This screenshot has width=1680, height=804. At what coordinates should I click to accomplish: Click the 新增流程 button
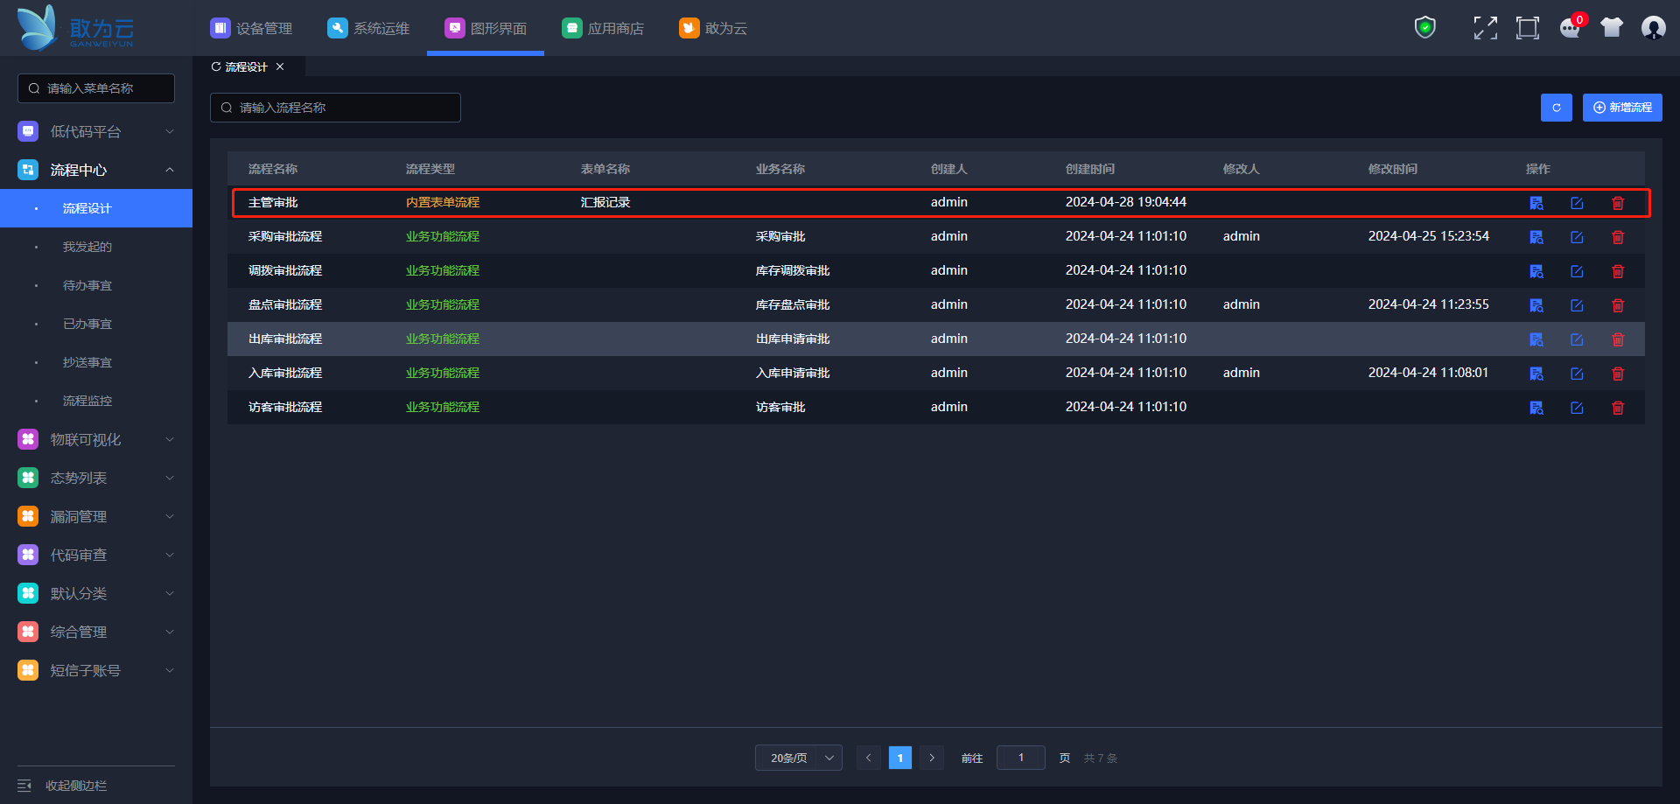click(1621, 108)
